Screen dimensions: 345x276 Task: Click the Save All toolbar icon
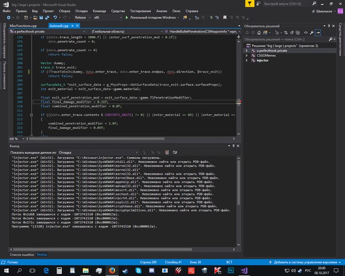[x=49, y=18]
